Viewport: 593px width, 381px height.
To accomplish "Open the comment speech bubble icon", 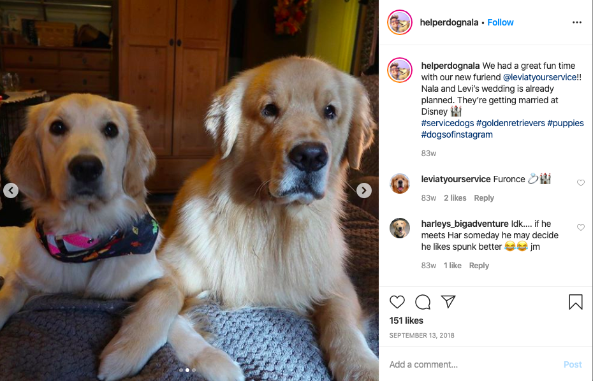I will [x=423, y=302].
